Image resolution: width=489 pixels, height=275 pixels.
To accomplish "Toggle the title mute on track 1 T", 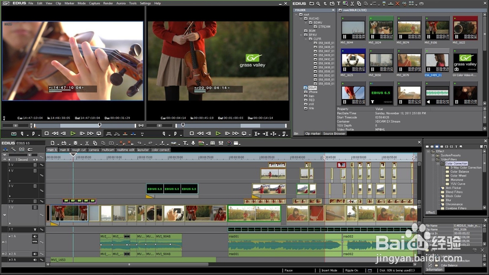I will (x=35, y=230).
